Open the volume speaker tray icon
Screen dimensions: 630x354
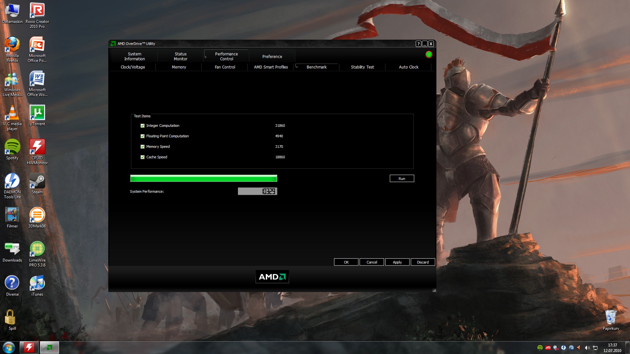point(587,348)
